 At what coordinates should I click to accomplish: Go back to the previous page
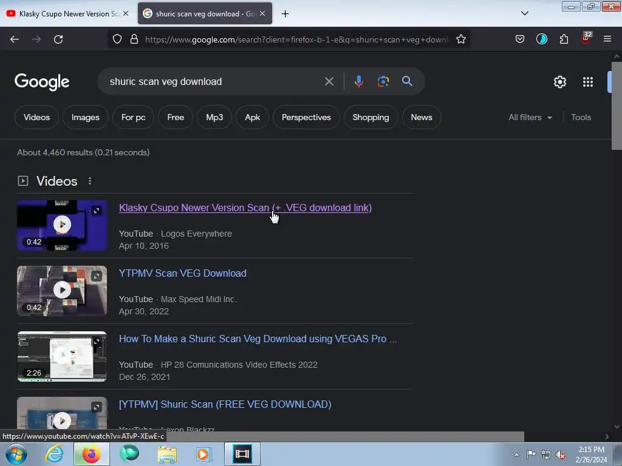(x=15, y=39)
